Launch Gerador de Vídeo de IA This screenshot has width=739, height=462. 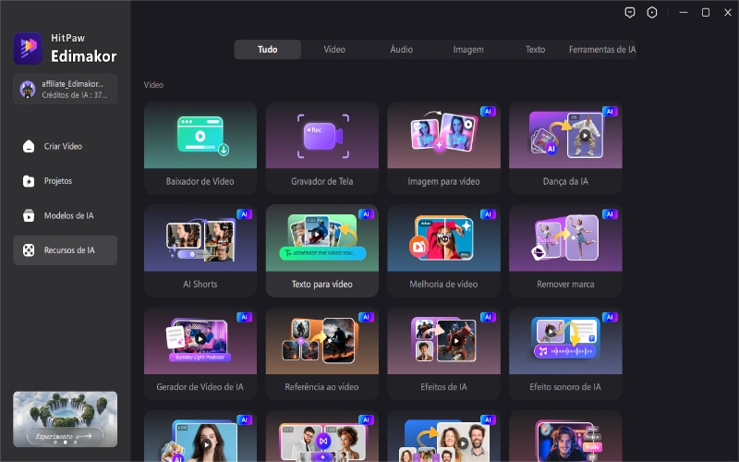pos(200,354)
